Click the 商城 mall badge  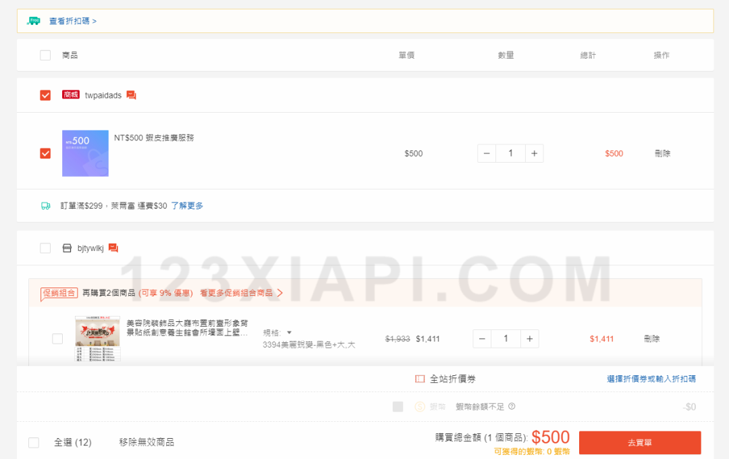coord(71,95)
